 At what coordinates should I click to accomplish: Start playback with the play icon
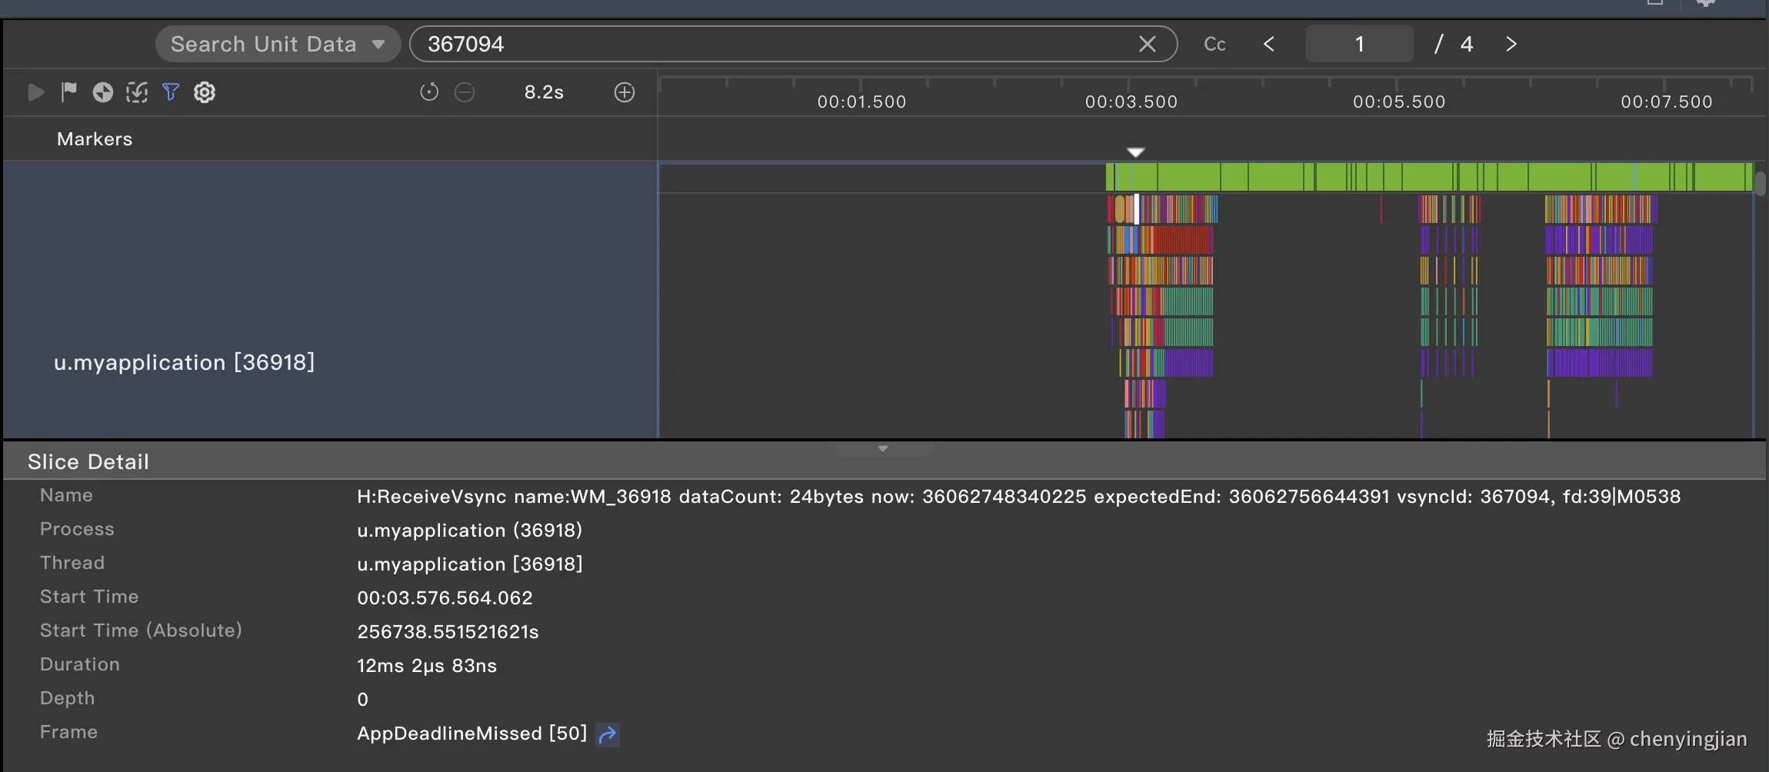[x=35, y=92]
